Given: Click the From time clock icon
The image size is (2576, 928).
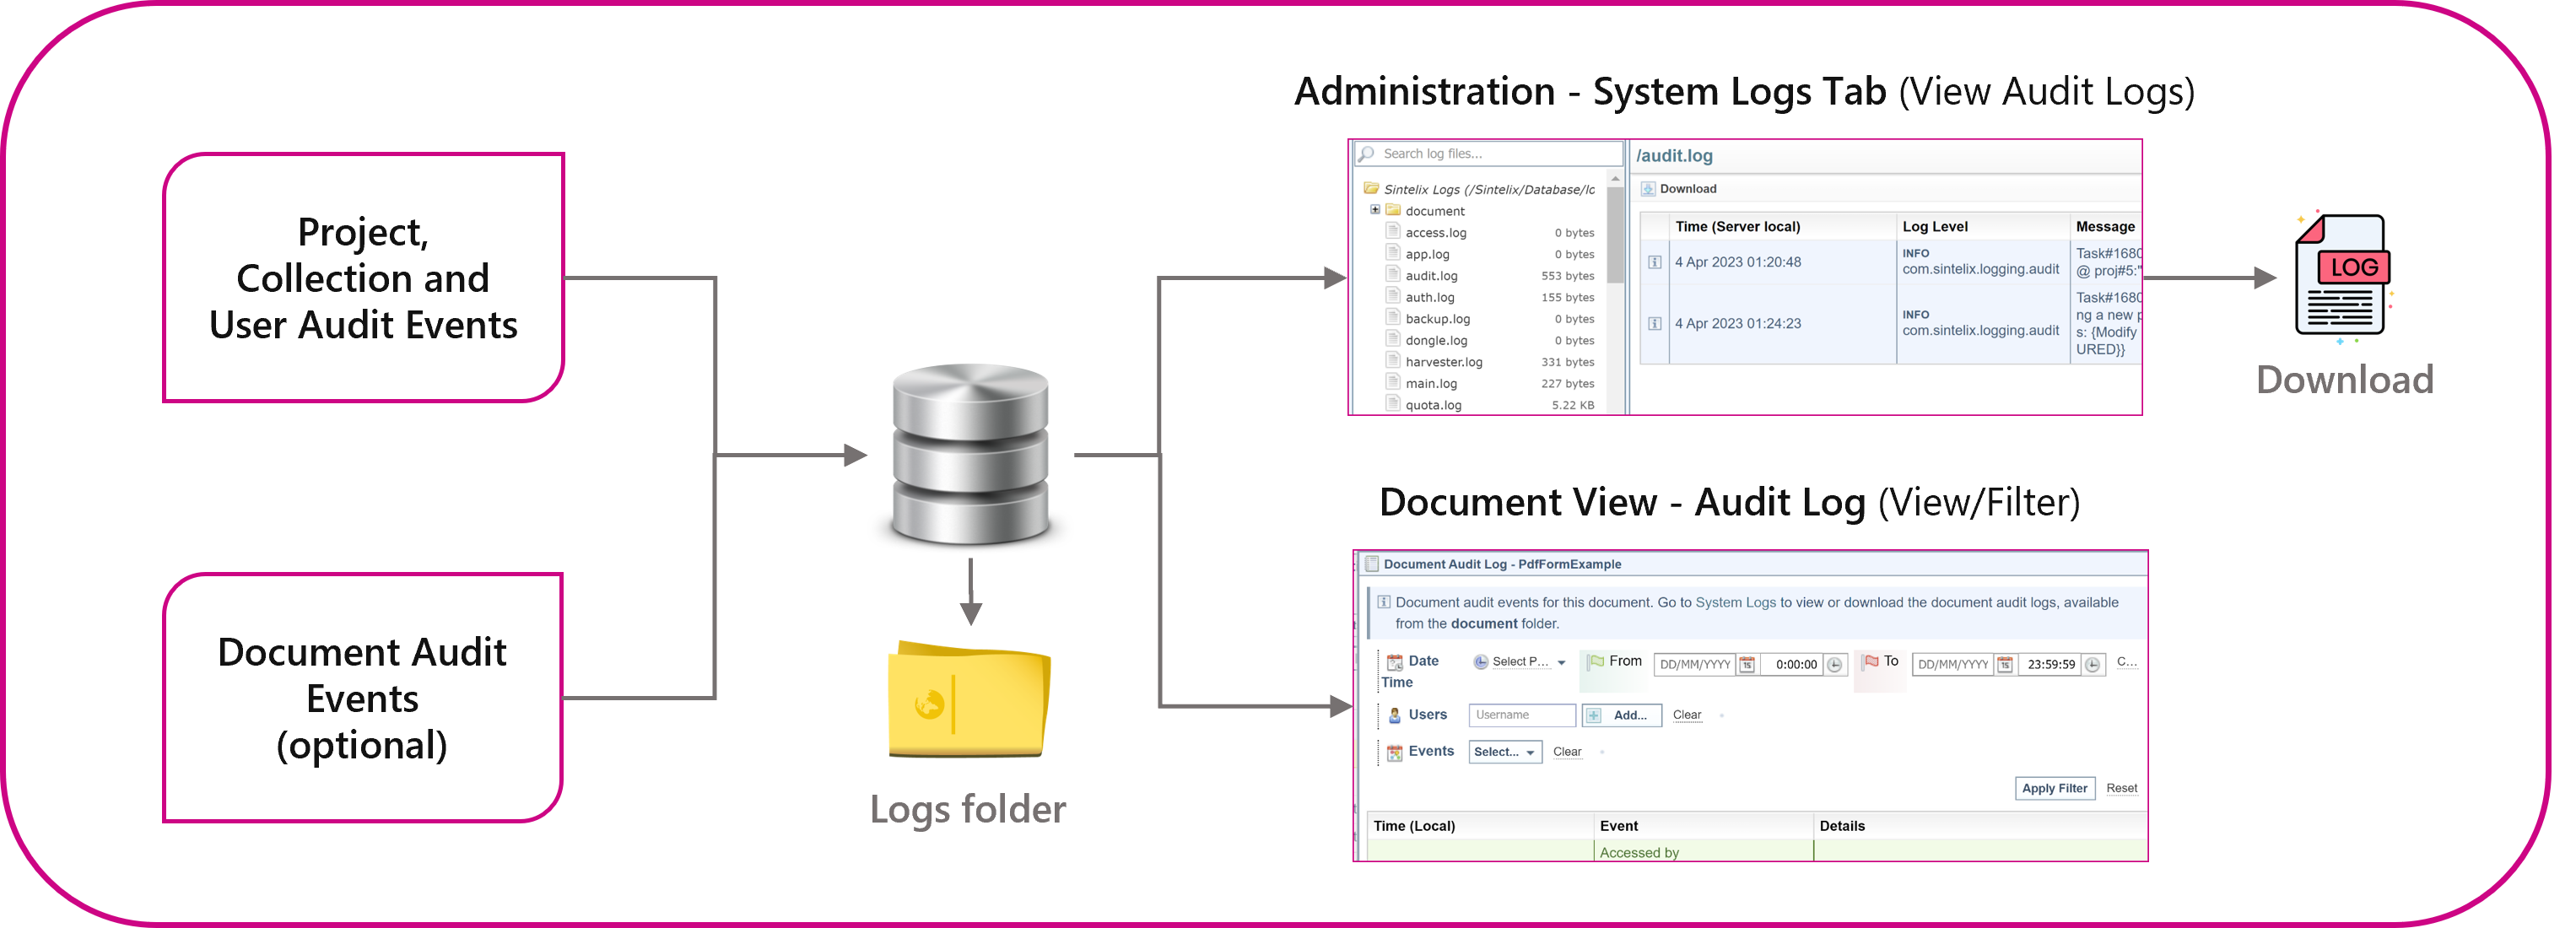Looking at the screenshot, I should (x=1835, y=665).
